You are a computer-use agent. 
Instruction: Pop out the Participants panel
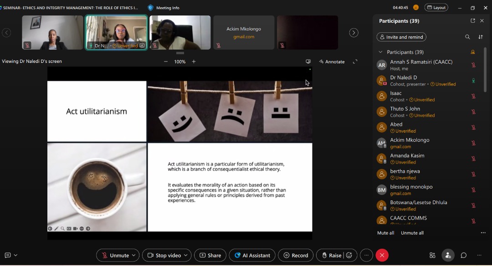(473, 21)
